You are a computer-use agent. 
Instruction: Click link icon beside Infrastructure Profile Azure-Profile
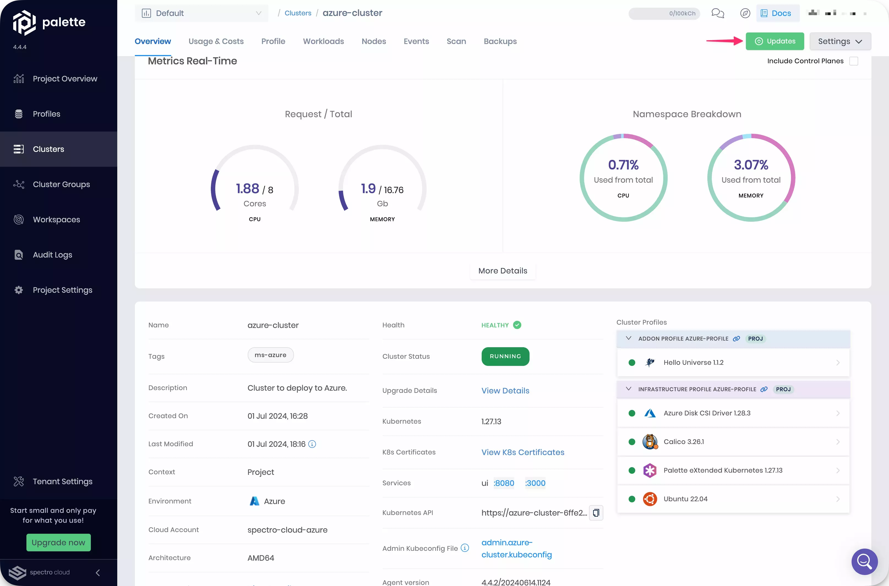(x=764, y=389)
